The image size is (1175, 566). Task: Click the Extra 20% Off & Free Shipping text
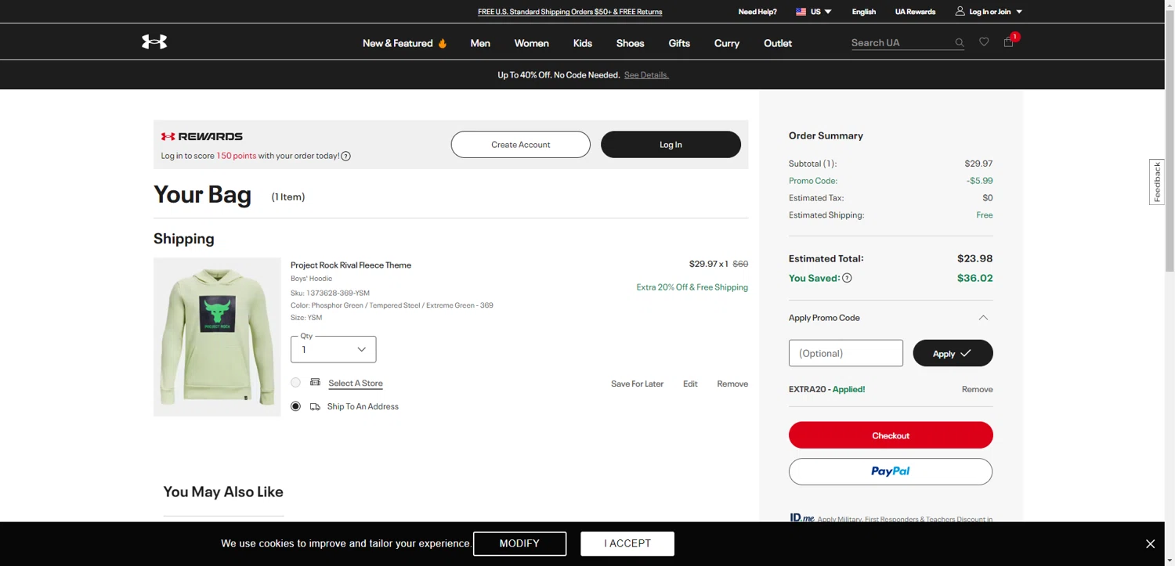click(692, 287)
